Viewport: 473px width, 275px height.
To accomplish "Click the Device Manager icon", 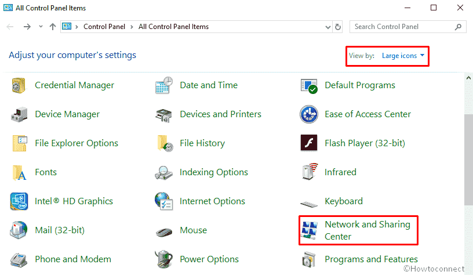I will click(19, 114).
